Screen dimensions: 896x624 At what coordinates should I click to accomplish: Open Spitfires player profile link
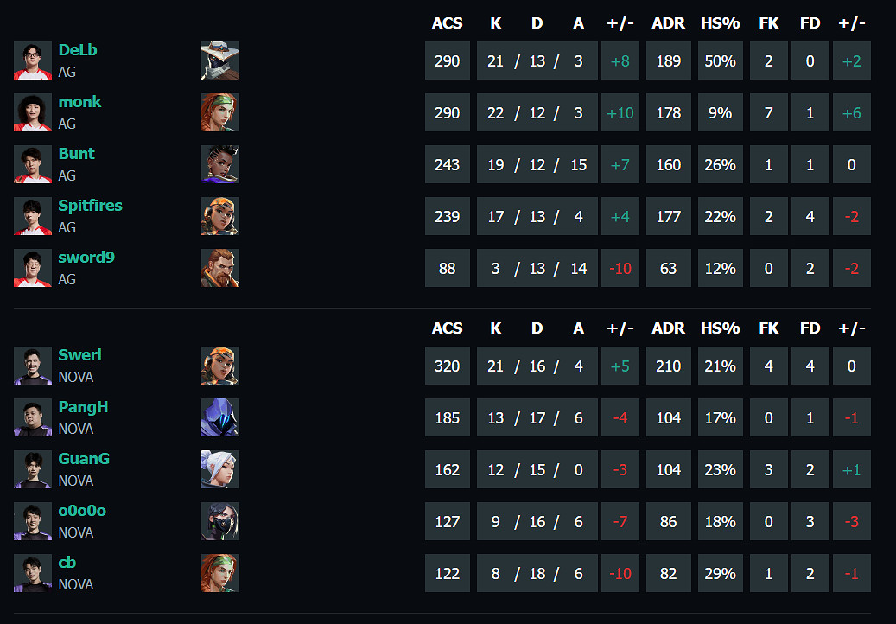(90, 206)
